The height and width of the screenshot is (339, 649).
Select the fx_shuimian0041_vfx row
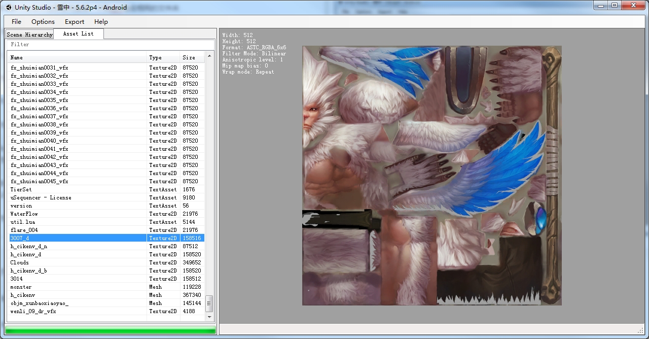tap(106, 149)
